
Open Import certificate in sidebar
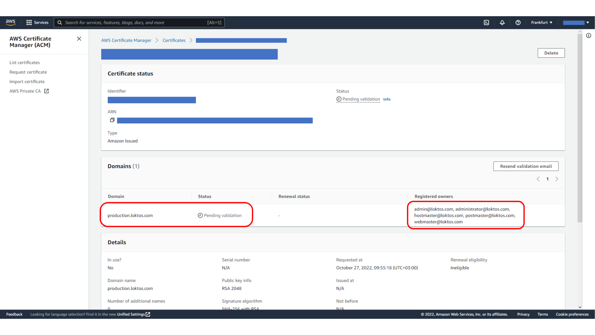pos(27,82)
